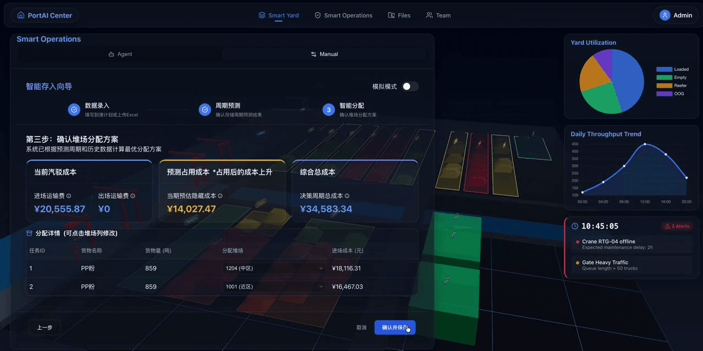Click the 2 Alerts warning triangle icon
The width and height of the screenshot is (703, 351).
click(667, 226)
